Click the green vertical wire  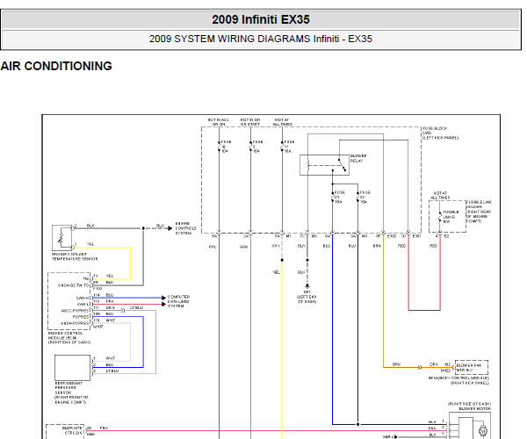tap(250, 336)
